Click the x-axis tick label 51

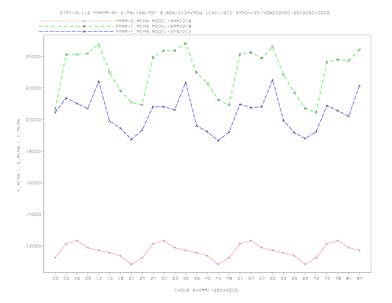tap(240, 278)
